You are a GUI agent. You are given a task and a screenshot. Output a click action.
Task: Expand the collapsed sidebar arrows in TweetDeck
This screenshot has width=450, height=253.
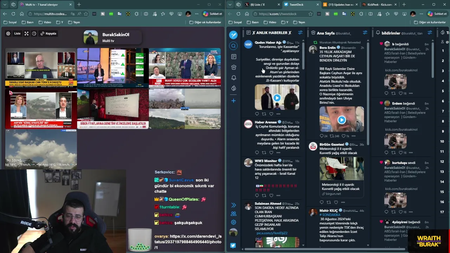click(x=233, y=205)
